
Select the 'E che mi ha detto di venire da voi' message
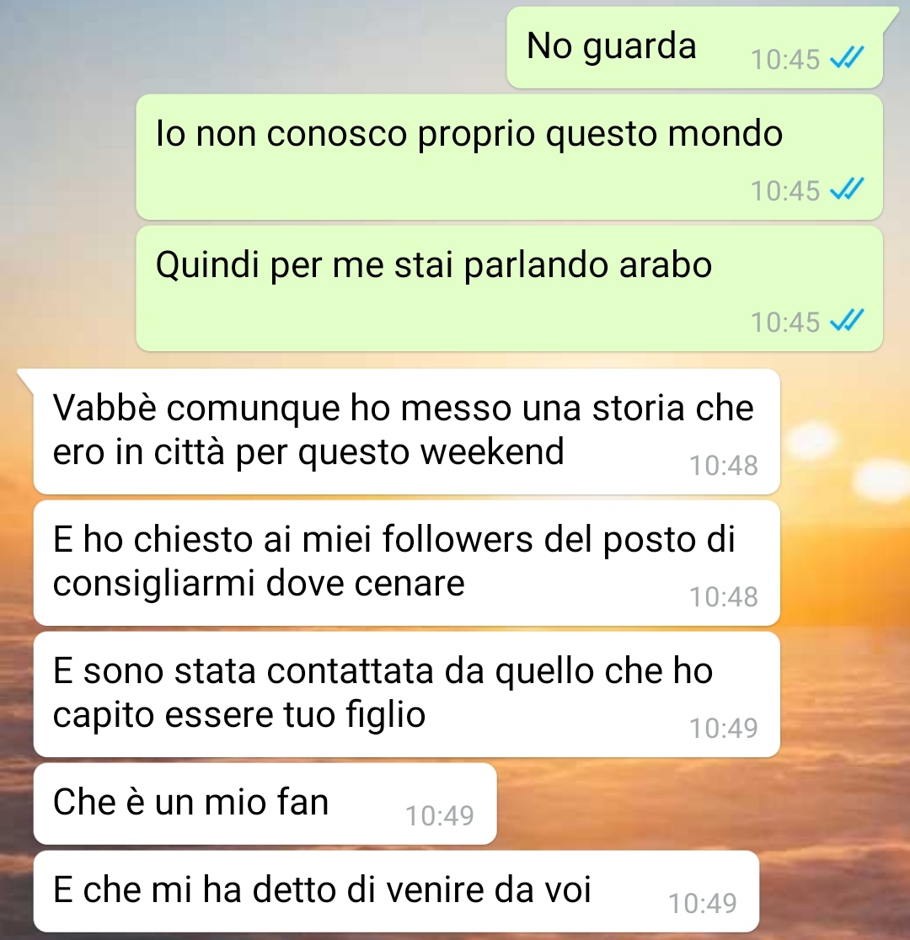coord(396,891)
